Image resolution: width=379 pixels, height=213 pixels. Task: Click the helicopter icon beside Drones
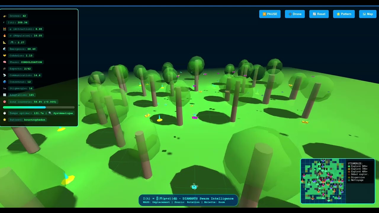[x=4, y=16]
